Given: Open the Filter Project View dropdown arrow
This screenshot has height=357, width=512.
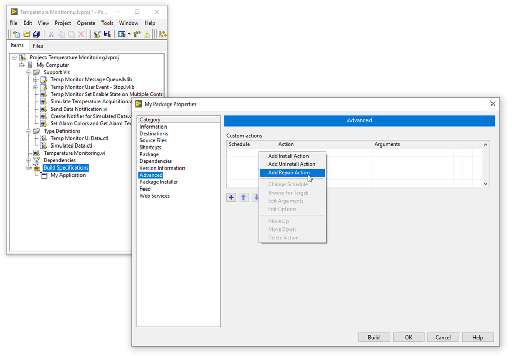Looking at the screenshot, I should coord(129,34).
